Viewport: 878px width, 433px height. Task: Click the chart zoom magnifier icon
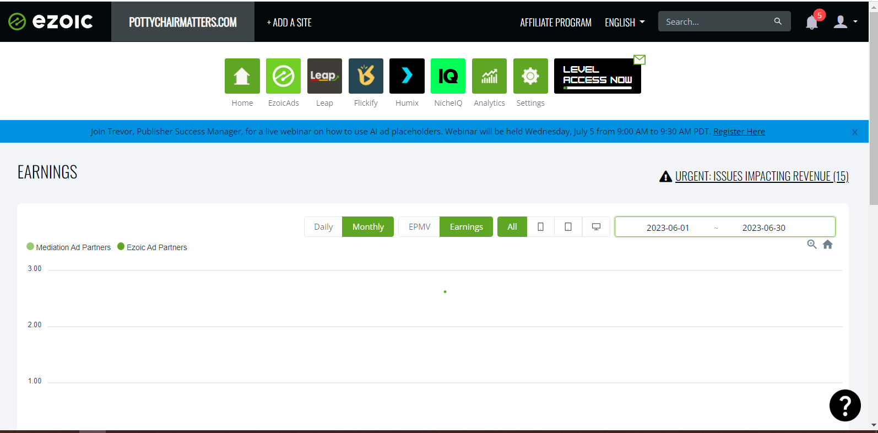pyautogui.click(x=812, y=244)
